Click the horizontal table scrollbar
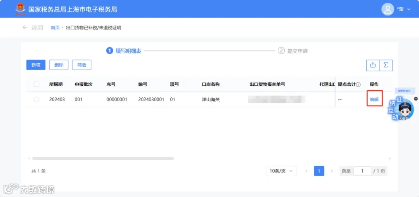The image size is (419, 197). (103, 158)
